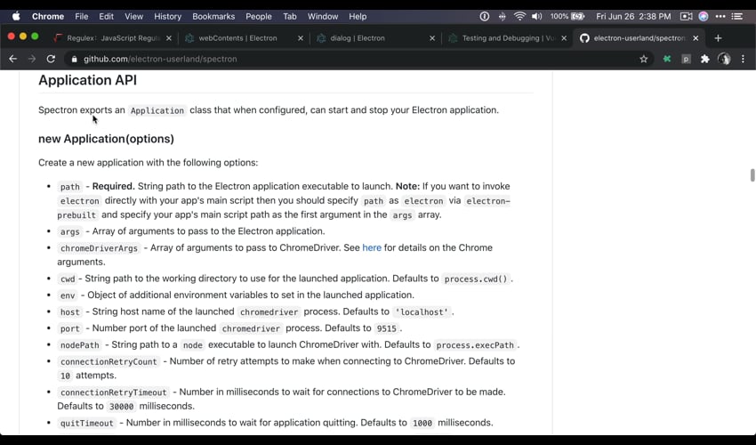Click the three-dots menu bar icon

720,16
